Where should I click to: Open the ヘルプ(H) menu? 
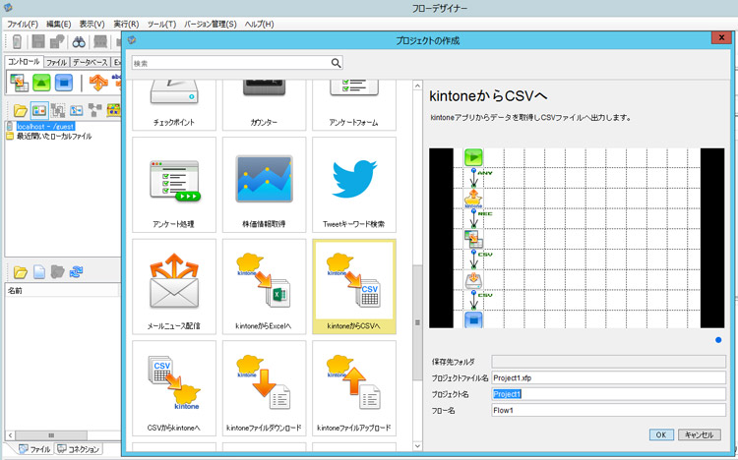tap(259, 24)
